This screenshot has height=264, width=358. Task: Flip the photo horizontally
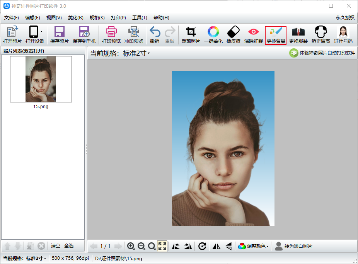coord(217,246)
